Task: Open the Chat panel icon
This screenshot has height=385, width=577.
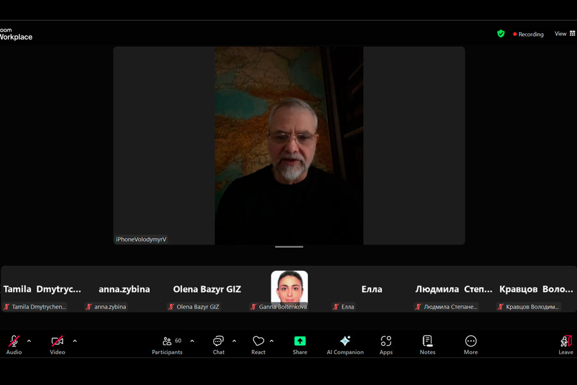Action: click(x=219, y=341)
